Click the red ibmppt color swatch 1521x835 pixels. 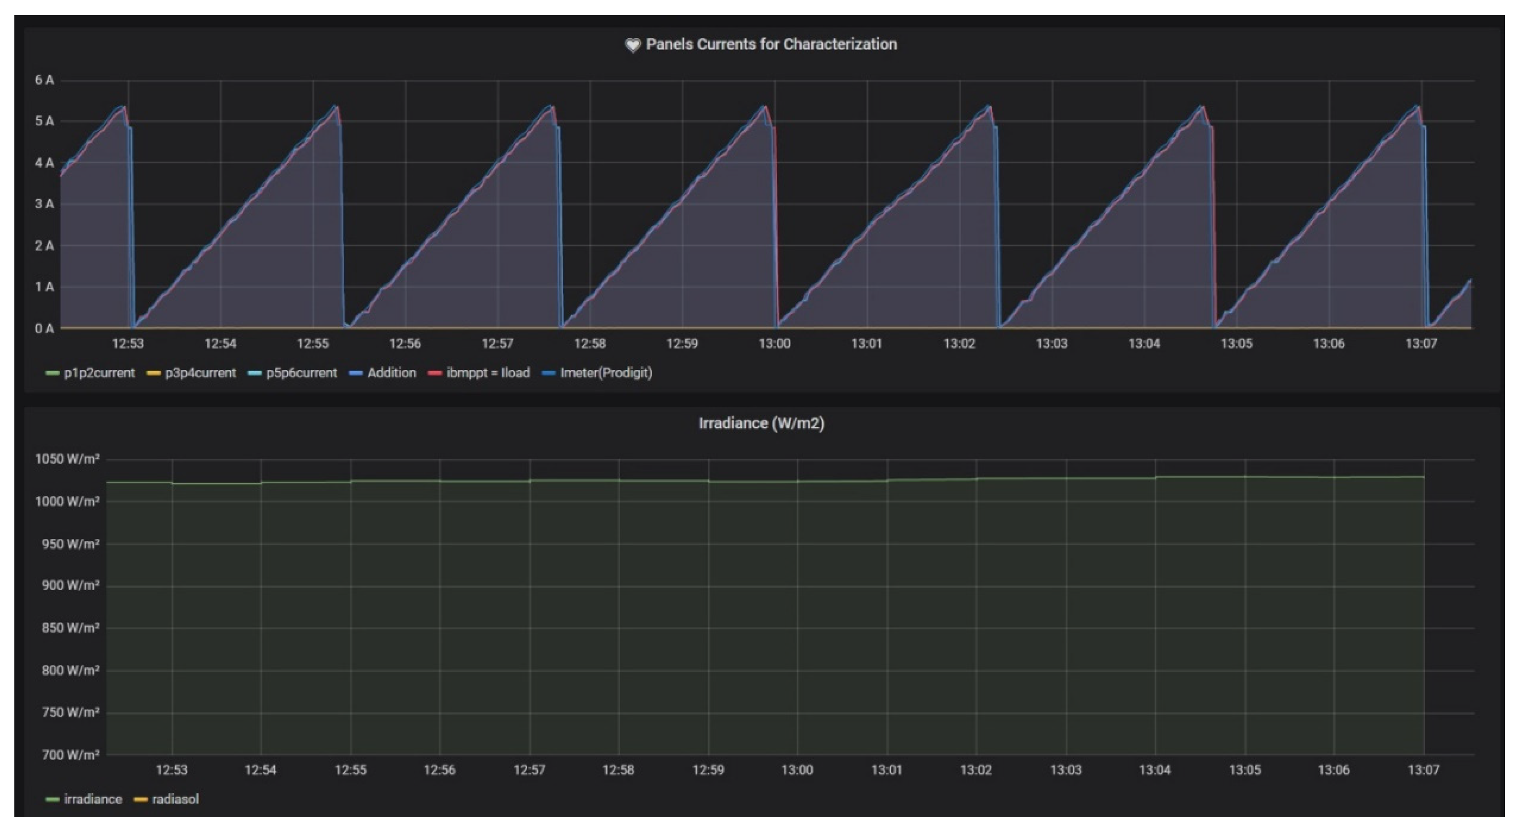(x=435, y=374)
